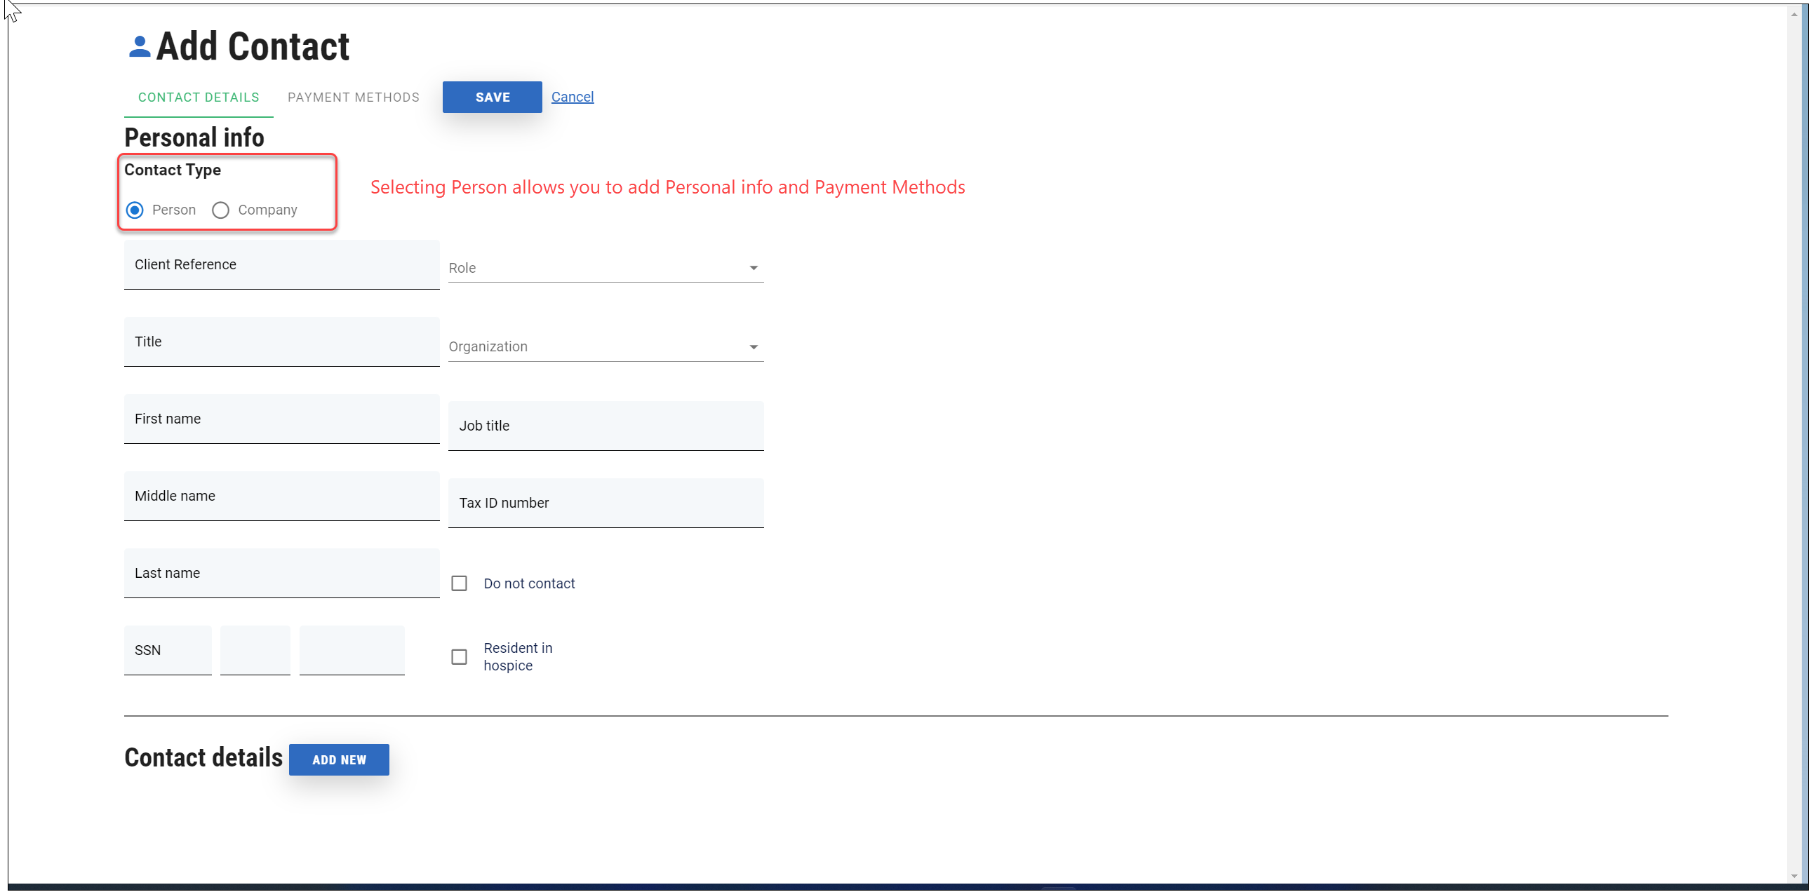1813x892 pixels.
Task: Click the Tax ID number field
Action: tap(606, 503)
